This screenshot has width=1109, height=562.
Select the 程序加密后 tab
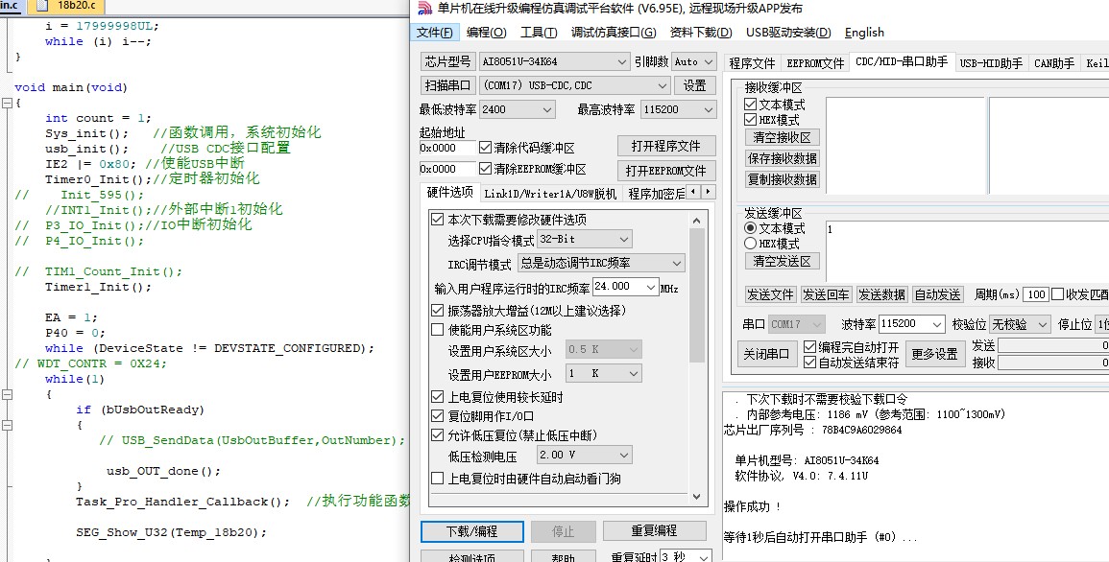click(657, 194)
